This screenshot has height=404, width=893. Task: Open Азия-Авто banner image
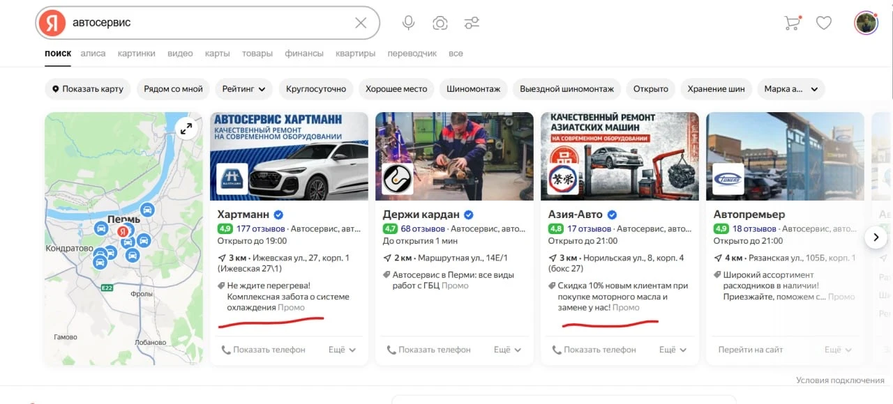click(620, 156)
